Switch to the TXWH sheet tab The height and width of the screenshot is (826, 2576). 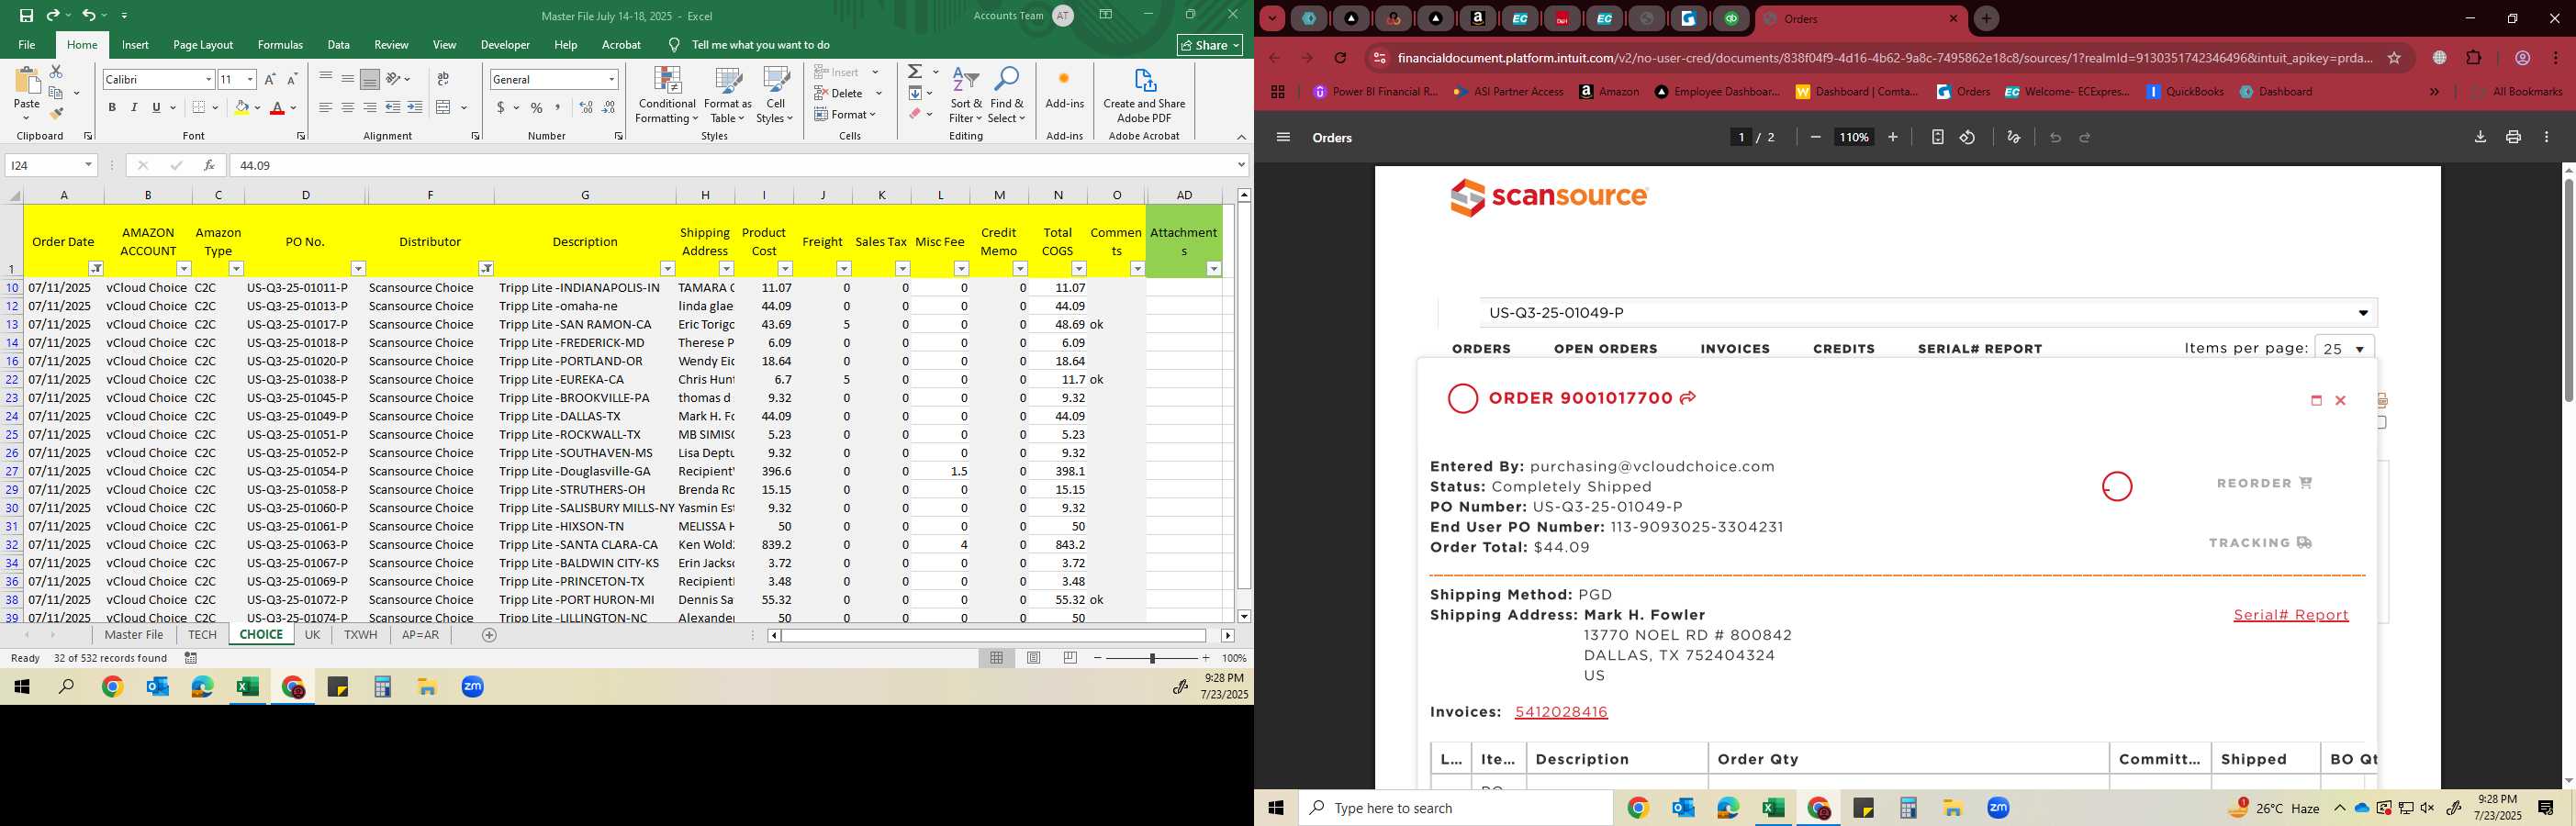click(361, 635)
